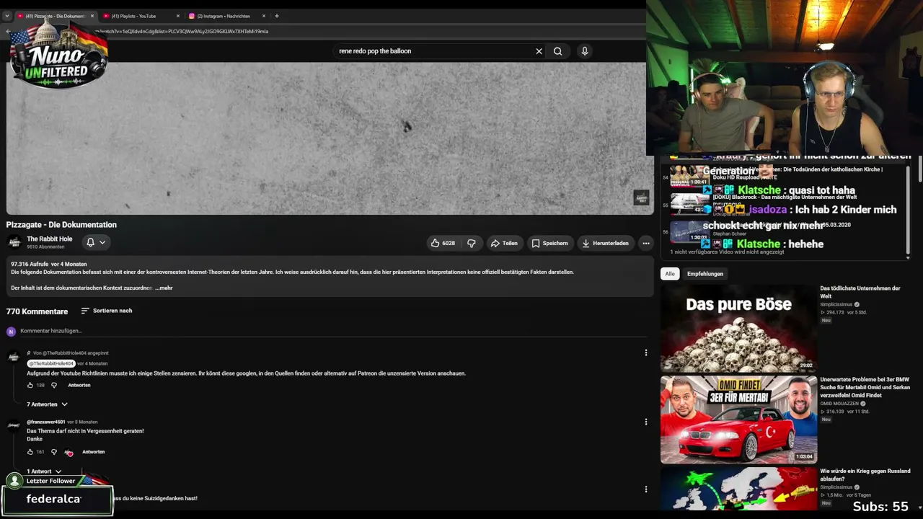Focus the Kommentar hinzufügen field
923x519 pixels.
(332, 331)
